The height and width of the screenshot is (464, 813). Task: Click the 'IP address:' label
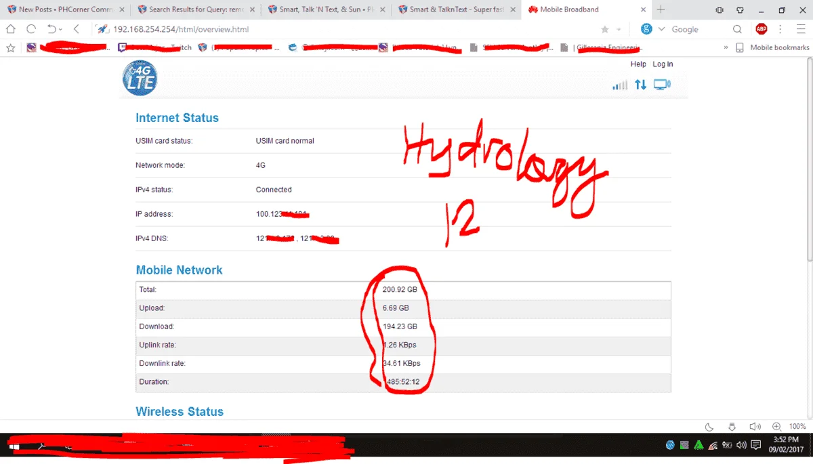(154, 214)
